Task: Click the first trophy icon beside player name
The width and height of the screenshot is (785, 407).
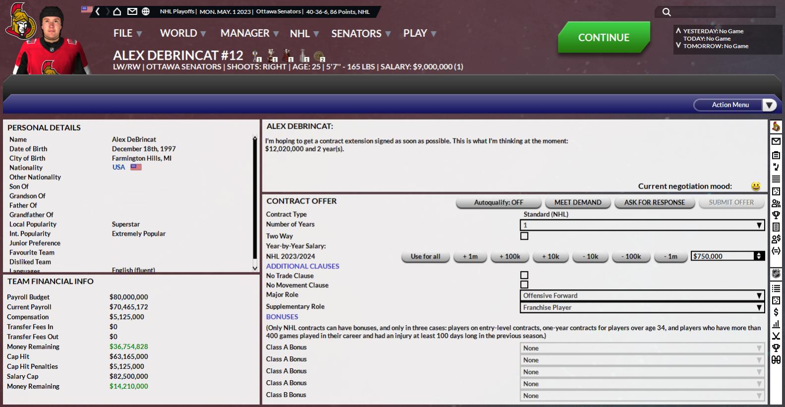Action: point(256,56)
